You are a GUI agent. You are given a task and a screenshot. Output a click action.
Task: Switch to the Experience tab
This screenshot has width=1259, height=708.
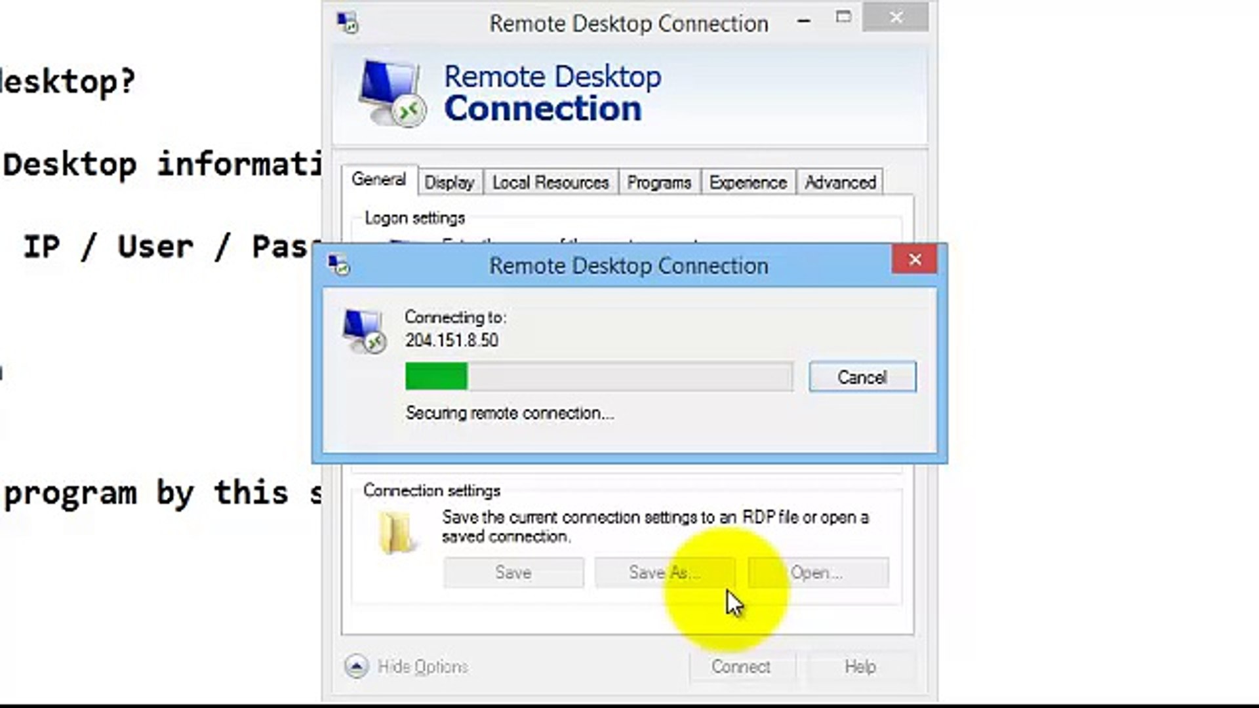click(x=748, y=182)
